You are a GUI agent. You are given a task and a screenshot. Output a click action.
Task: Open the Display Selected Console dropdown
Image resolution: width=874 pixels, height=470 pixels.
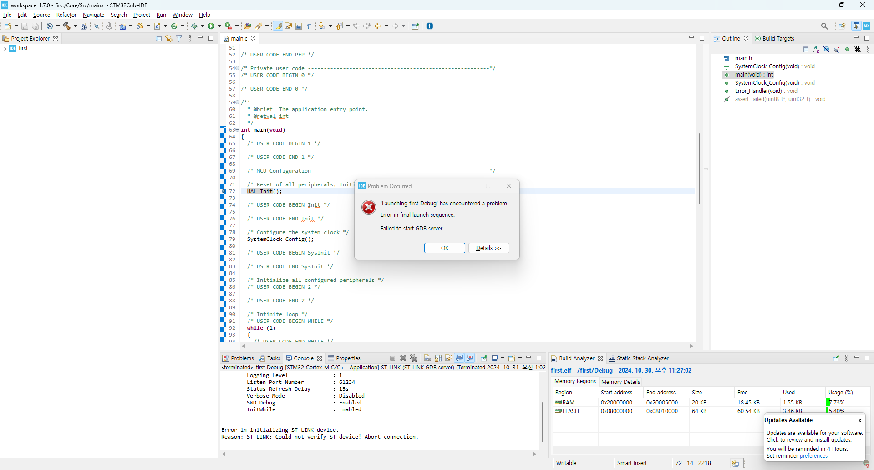click(x=503, y=358)
